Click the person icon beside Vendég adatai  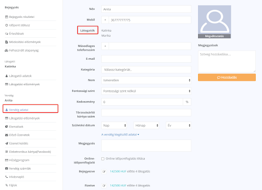coord(7,110)
